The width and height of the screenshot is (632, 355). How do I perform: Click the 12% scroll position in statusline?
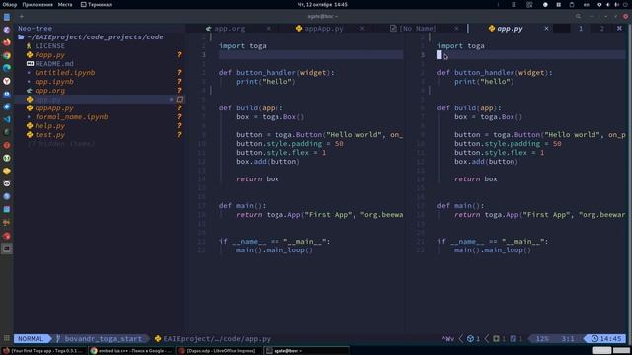click(x=542, y=339)
